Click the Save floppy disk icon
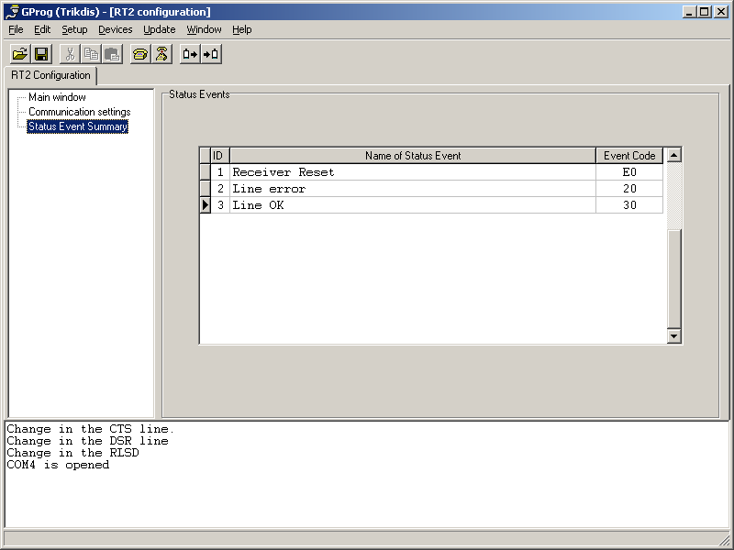 [41, 54]
